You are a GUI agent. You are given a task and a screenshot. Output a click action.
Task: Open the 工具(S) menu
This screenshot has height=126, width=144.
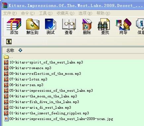pyautogui.click(x=46, y=13)
